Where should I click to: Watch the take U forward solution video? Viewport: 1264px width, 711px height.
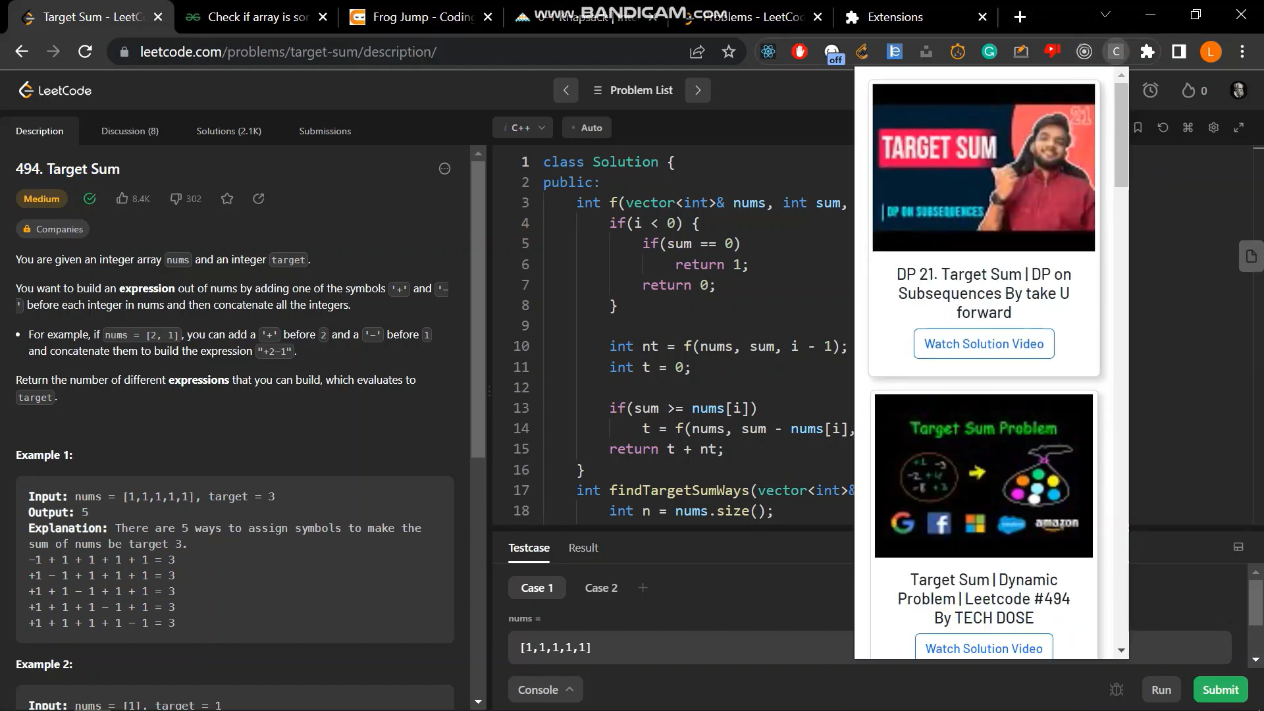(x=984, y=344)
